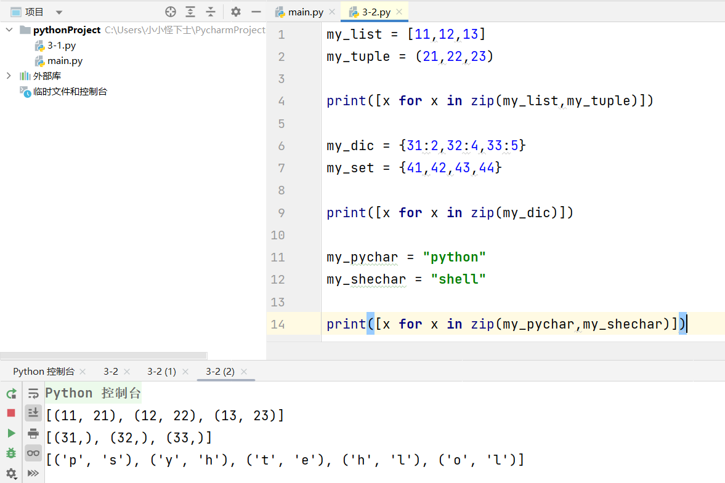Toggle scroll to end in console
The width and height of the screenshot is (725, 483).
pos(33,413)
